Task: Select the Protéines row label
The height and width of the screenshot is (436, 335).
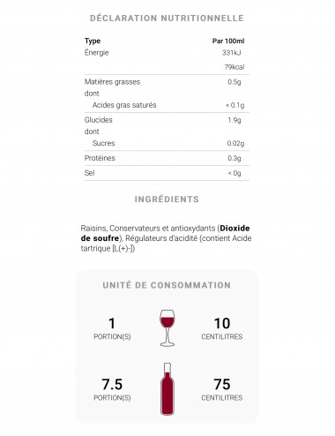Action: pyautogui.click(x=100, y=158)
